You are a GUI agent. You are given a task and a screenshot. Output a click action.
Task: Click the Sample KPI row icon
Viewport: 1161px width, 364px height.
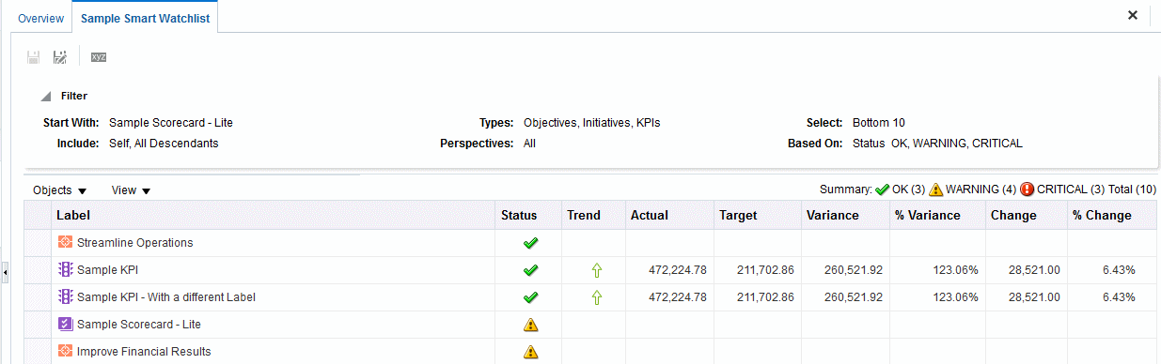(66, 270)
